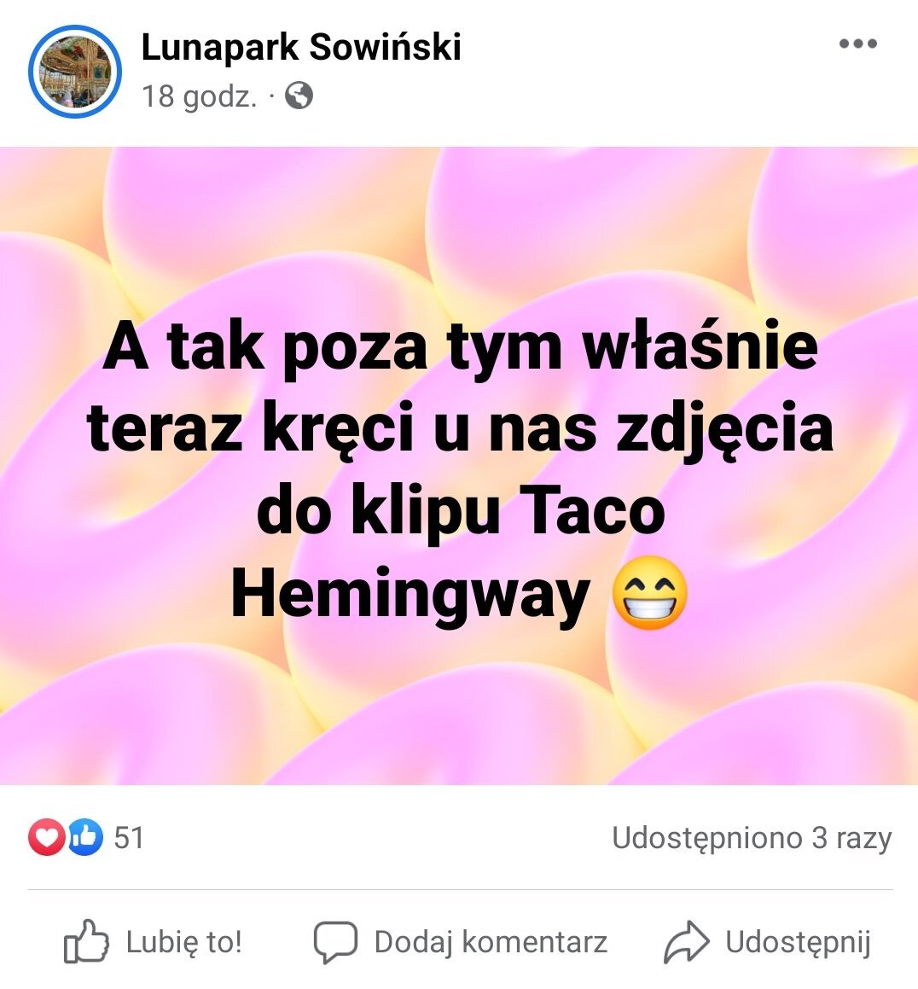
Task: Click the red heart reaction icon
Action: (x=46, y=837)
